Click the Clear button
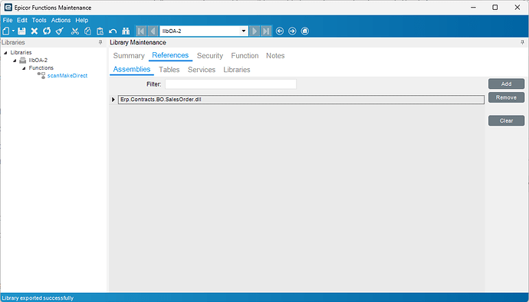This screenshot has width=529, height=302. 506,120
